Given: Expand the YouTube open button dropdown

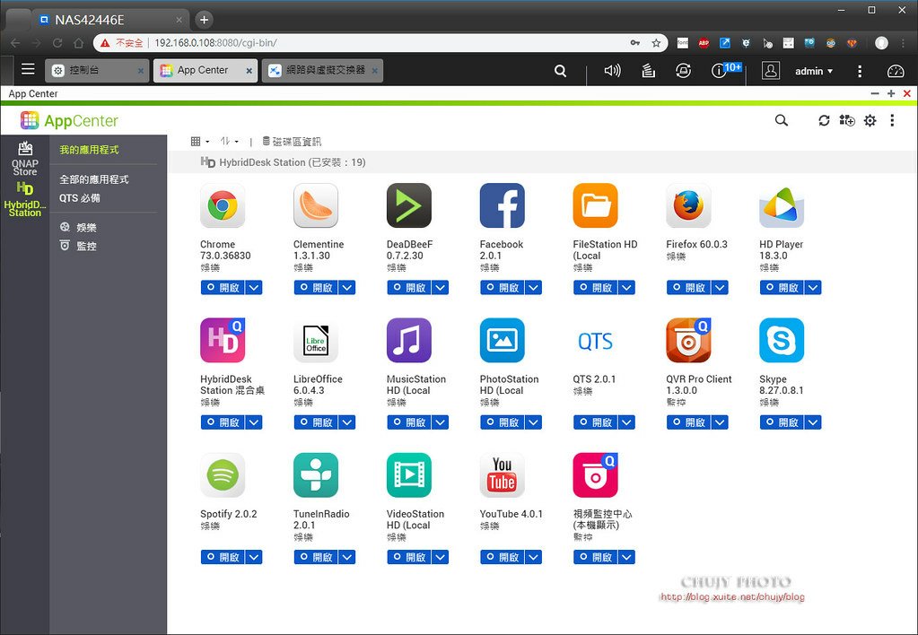Looking at the screenshot, I should point(533,557).
